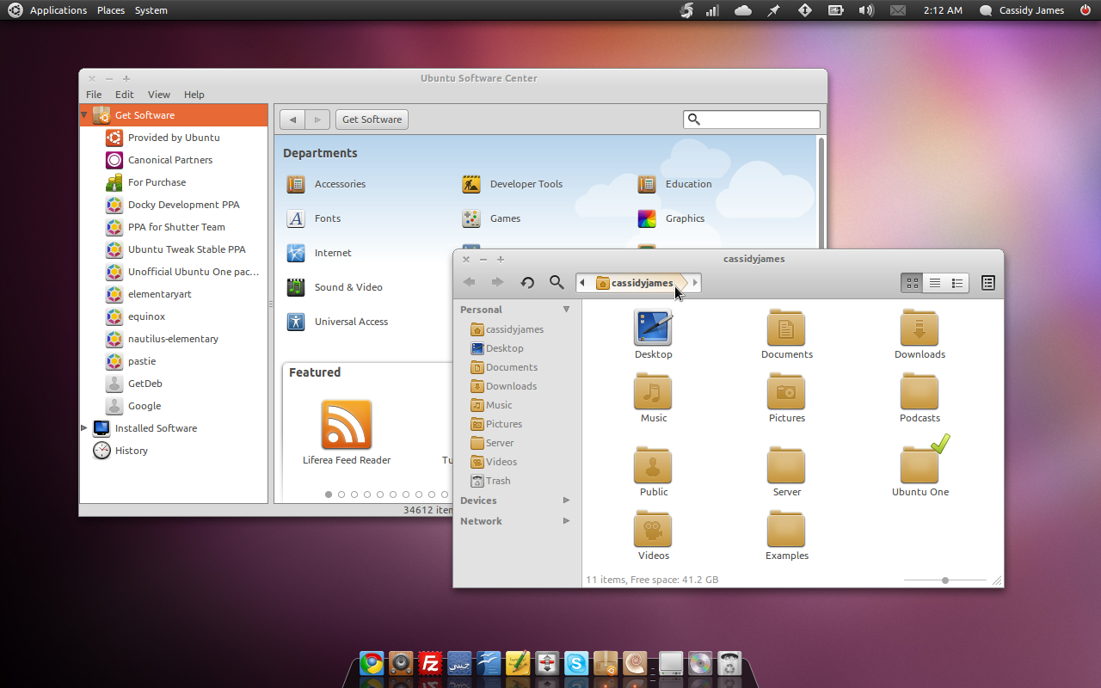This screenshot has height=688, width=1101.
Task: Open the Graphics department
Action: 672,218
